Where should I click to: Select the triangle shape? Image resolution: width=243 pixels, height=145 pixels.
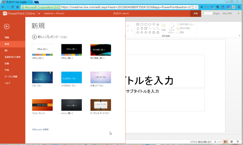tap(138, 28)
